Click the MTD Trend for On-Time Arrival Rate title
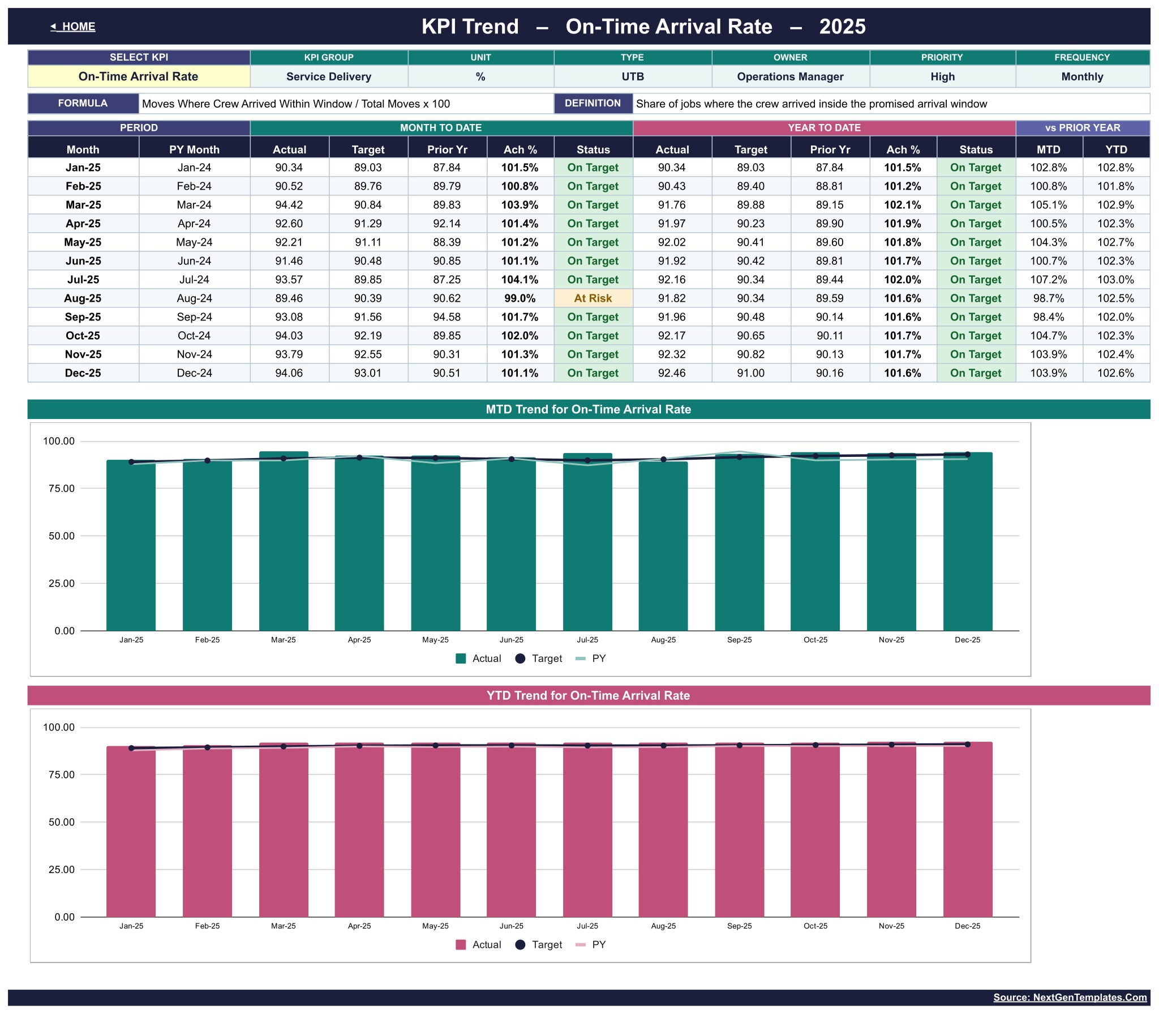The height and width of the screenshot is (1014, 1159). point(589,409)
